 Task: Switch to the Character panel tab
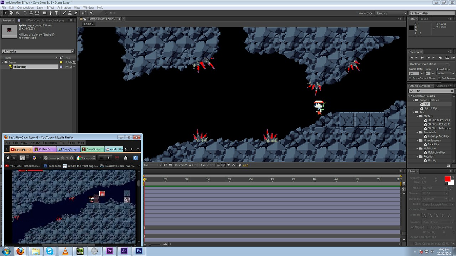(x=442, y=86)
